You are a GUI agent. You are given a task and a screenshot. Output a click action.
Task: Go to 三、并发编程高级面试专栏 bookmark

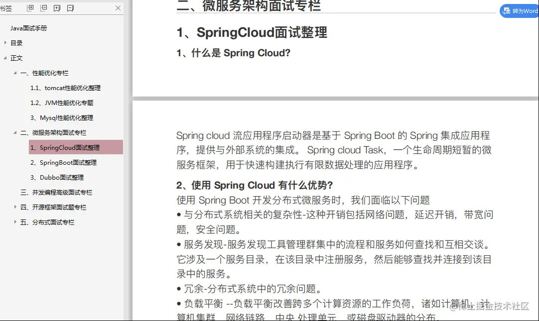56,192
